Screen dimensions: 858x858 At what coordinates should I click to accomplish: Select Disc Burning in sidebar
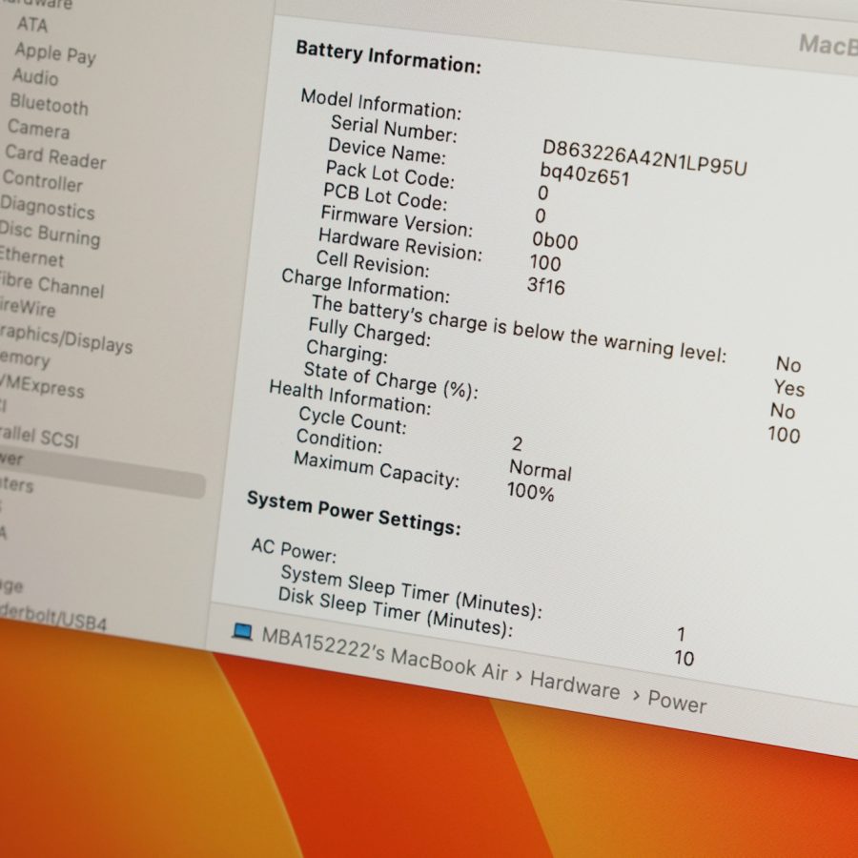tap(50, 234)
